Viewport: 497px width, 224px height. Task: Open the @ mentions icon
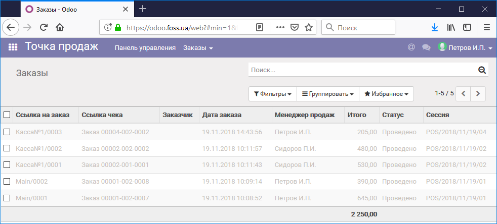[x=411, y=47]
